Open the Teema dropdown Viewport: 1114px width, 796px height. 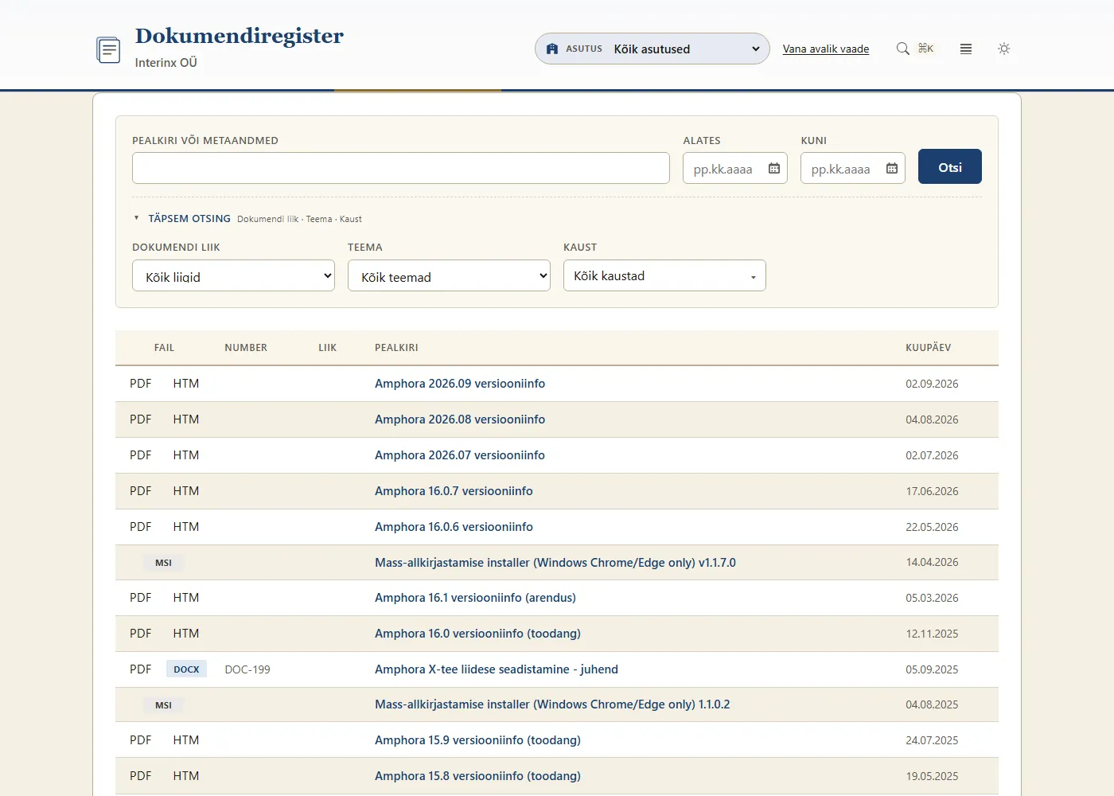point(449,275)
